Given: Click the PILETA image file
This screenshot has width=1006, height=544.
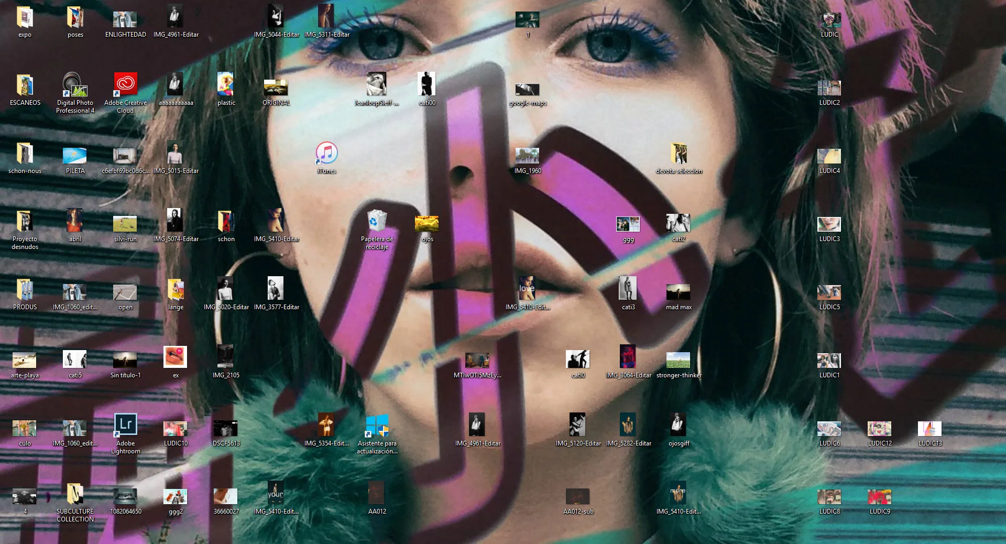Looking at the screenshot, I should [x=75, y=156].
